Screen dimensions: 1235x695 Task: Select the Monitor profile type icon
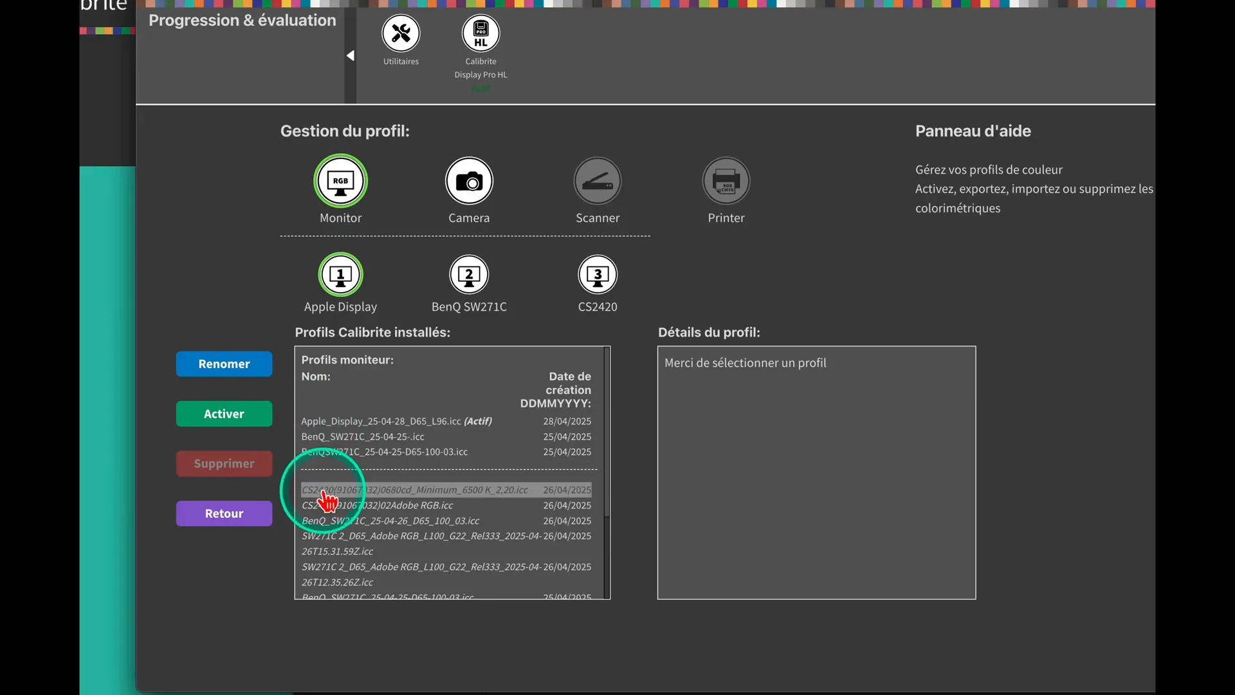coord(340,181)
